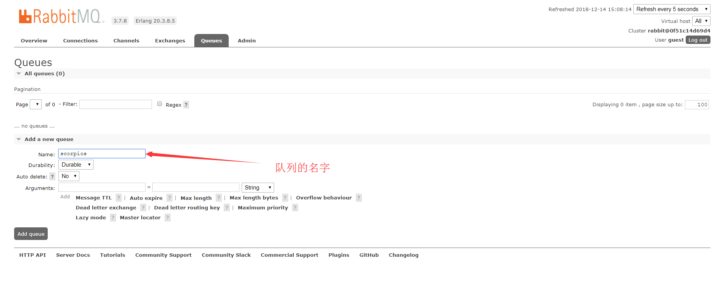Collapse the Add a new queue section

49,139
